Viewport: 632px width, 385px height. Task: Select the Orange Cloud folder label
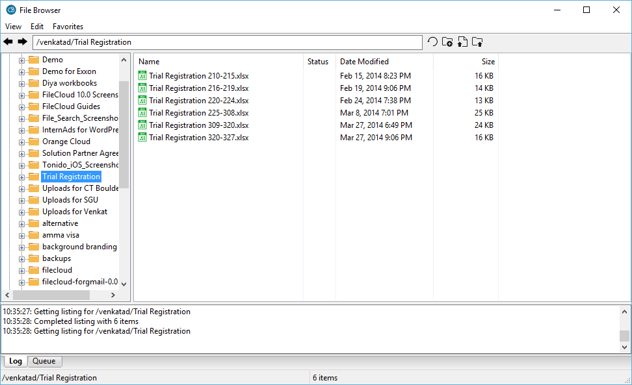[x=66, y=142]
